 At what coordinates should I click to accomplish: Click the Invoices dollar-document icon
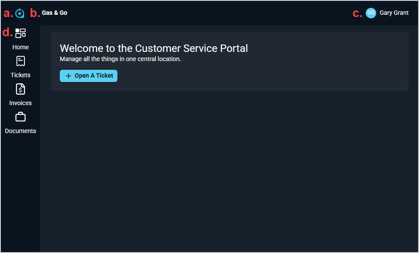coord(21,89)
